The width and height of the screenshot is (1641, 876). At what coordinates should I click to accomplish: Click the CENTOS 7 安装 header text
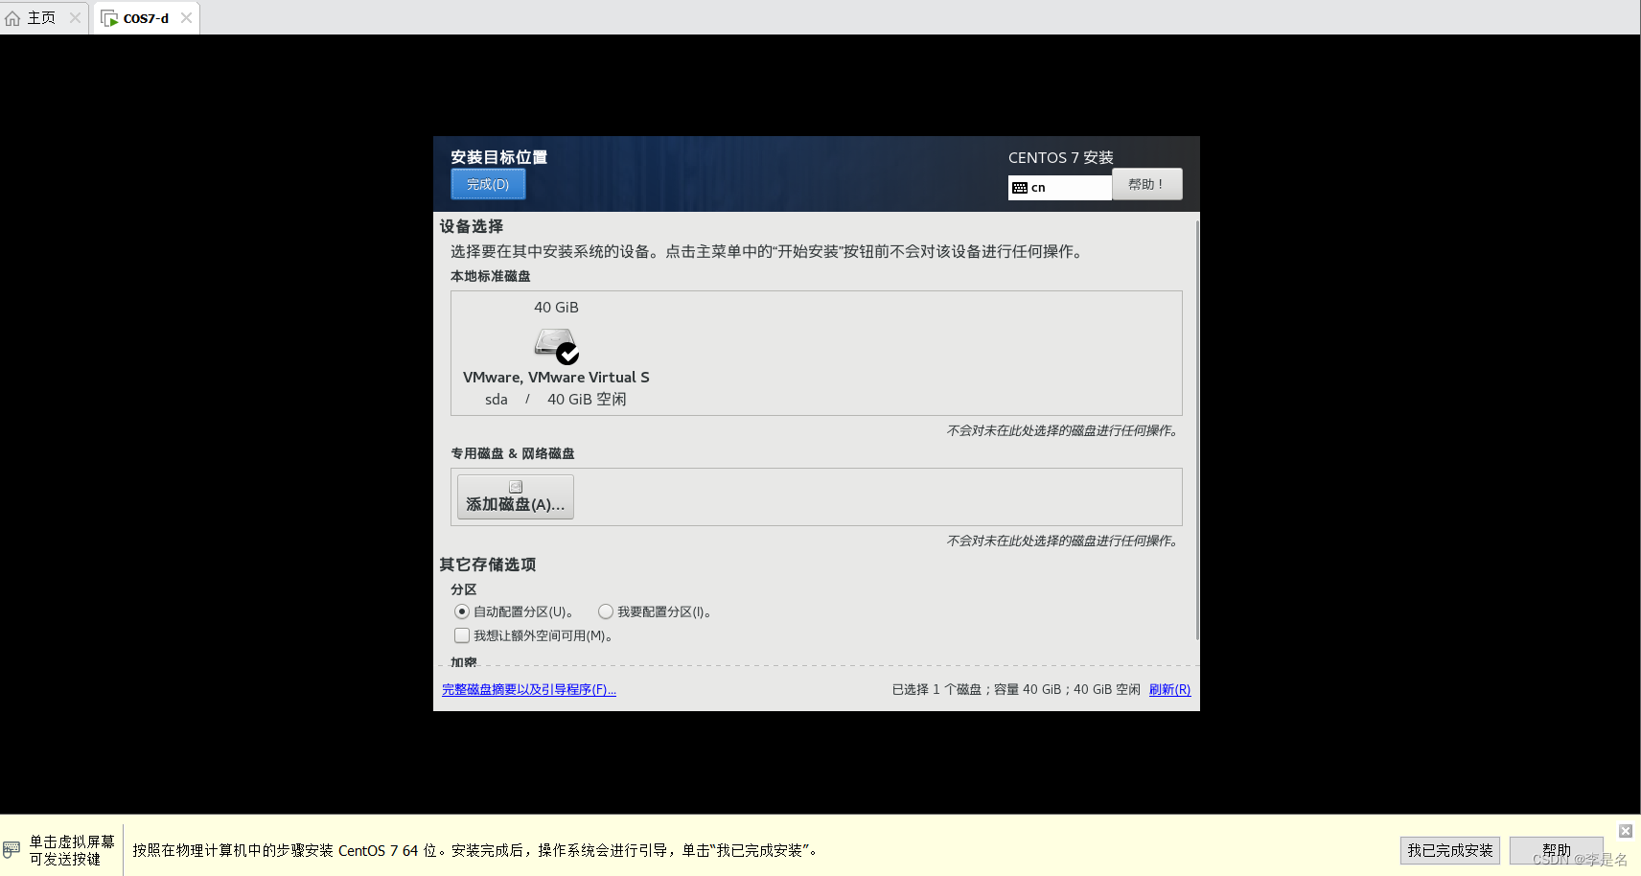point(1060,157)
